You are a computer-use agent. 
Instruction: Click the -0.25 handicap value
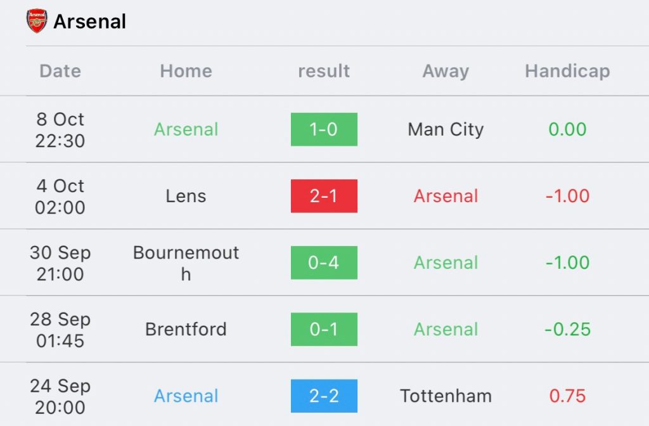(567, 329)
